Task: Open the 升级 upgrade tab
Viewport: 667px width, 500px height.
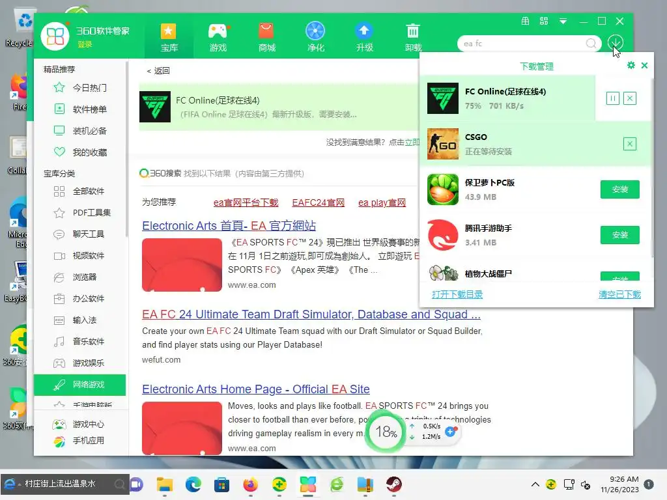Action: click(x=364, y=37)
